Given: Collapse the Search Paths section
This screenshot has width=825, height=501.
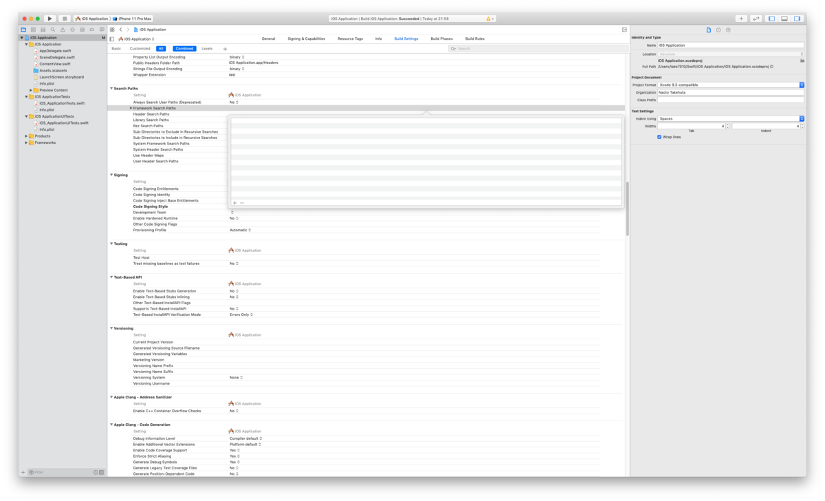Looking at the screenshot, I should tap(111, 89).
